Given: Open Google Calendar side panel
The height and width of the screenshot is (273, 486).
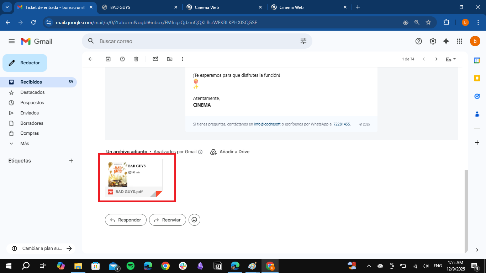Looking at the screenshot, I should click(477, 60).
